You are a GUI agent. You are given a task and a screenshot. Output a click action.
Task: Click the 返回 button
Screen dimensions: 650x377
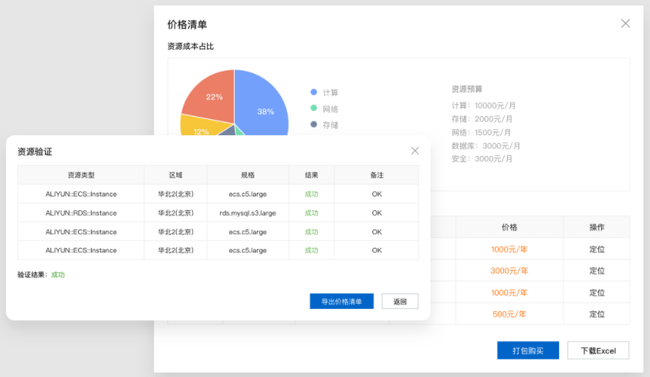(400, 301)
